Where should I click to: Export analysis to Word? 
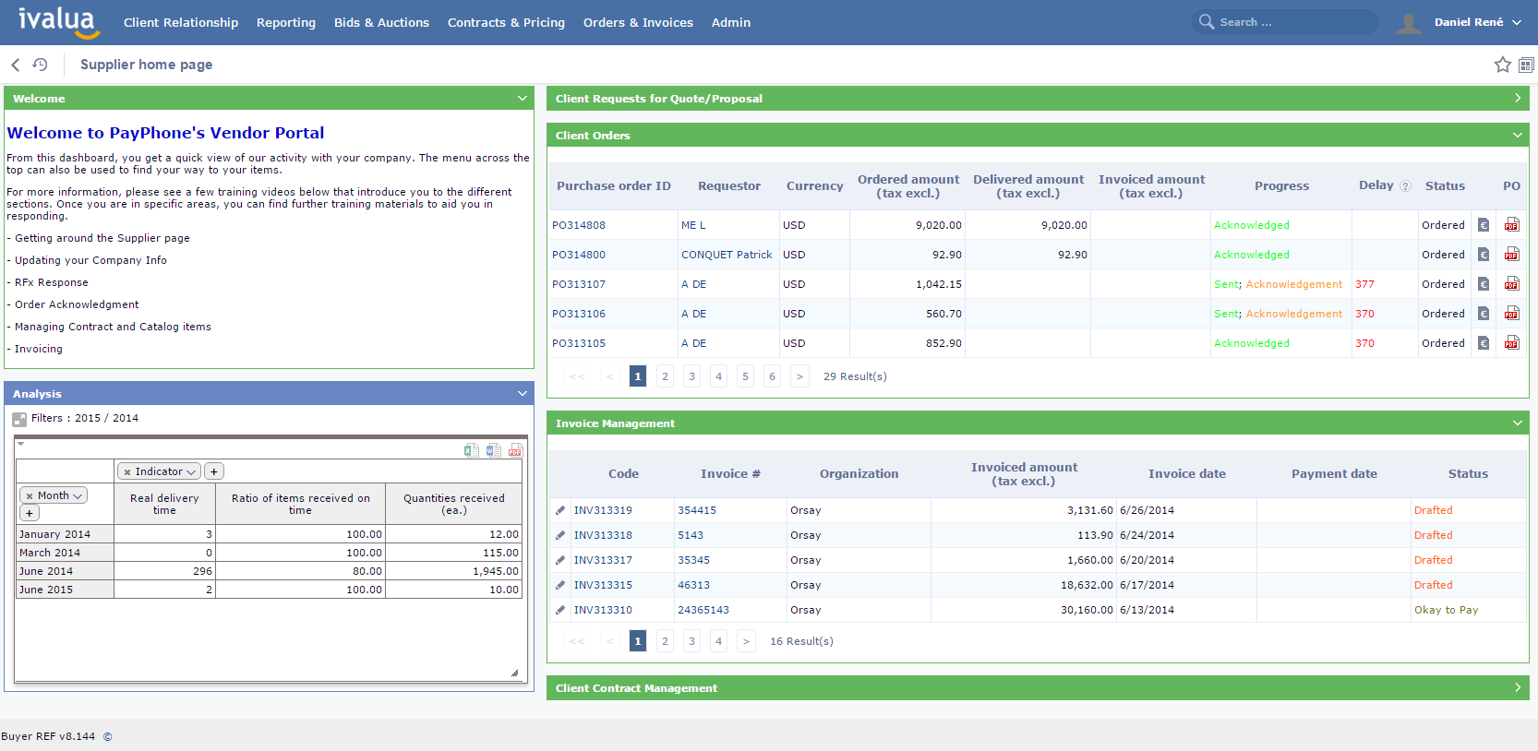tap(493, 450)
